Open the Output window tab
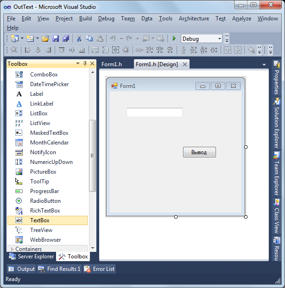This screenshot has height=288, width=285. [x=21, y=269]
